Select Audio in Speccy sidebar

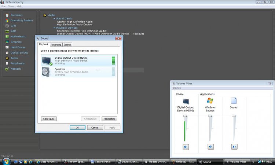[14, 58]
